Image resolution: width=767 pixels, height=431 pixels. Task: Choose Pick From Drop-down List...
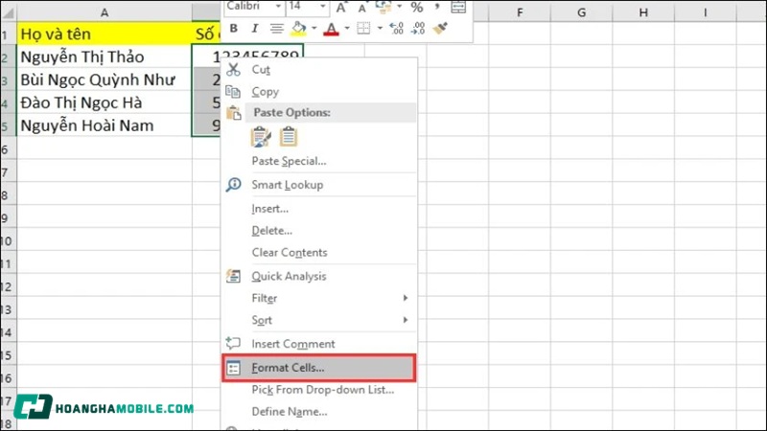(319, 390)
